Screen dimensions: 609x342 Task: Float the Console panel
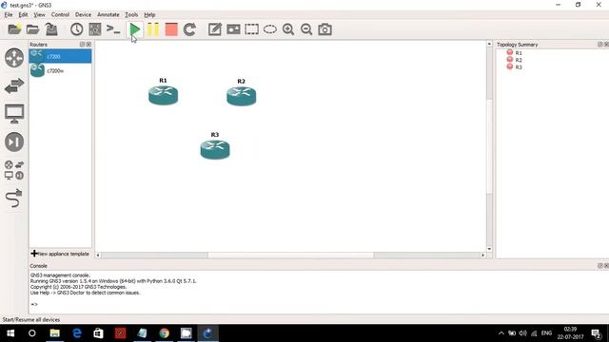pyautogui.click(x=600, y=266)
